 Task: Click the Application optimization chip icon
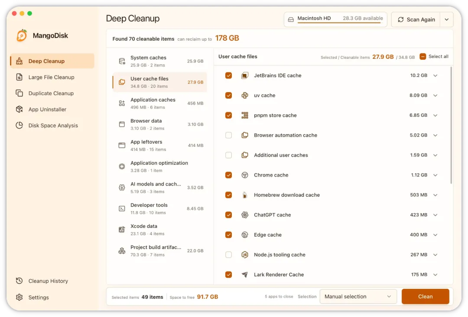122,167
